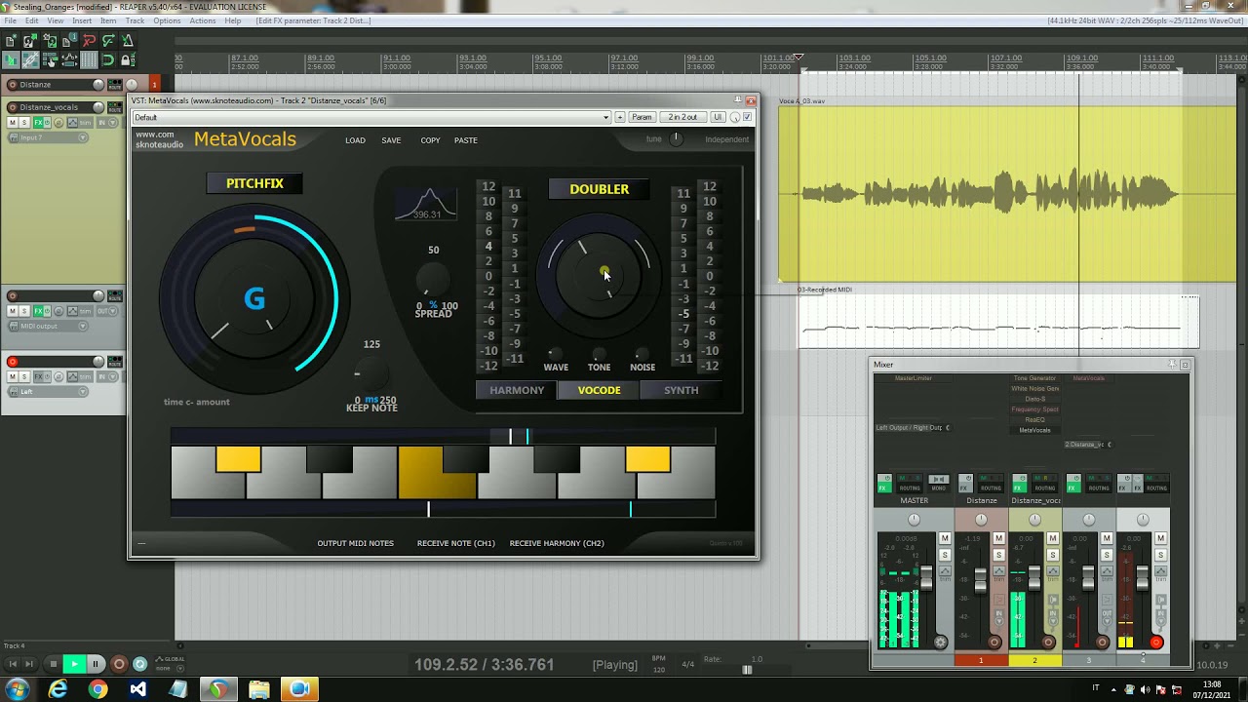
Task: Click record-arm button on Distanze track
Action: [x=12, y=85]
